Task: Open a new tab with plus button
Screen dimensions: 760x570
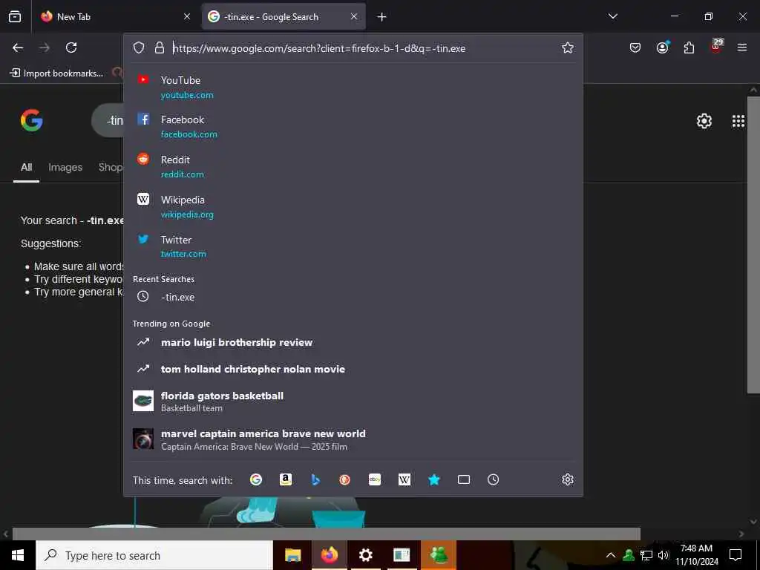Action: click(382, 17)
